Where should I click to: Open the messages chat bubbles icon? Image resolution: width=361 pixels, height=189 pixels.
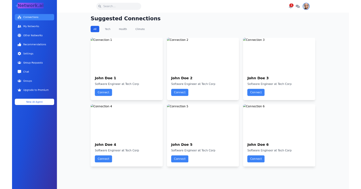click(298, 6)
